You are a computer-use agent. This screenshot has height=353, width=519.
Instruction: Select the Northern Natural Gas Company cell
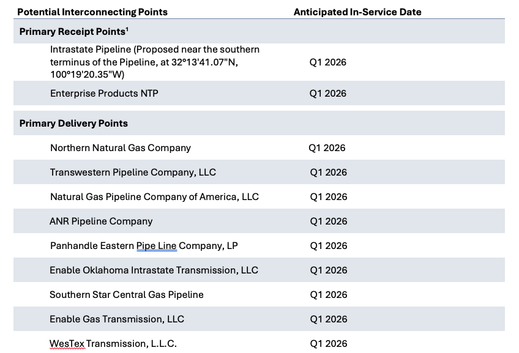tap(121, 148)
